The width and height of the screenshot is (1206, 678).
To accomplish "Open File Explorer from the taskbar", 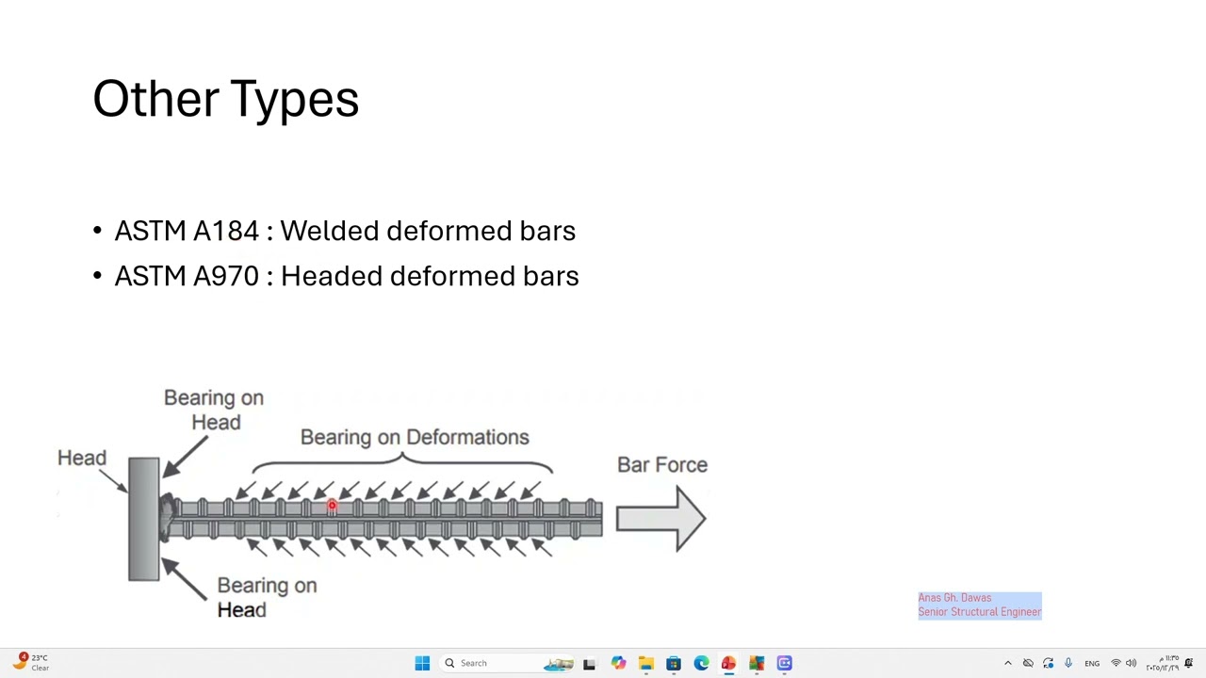I will point(645,663).
